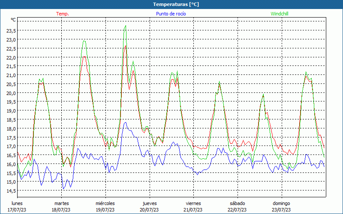Click the 22,0 y-axis value
This screenshot has width=343, height=214.
tap(11, 58)
